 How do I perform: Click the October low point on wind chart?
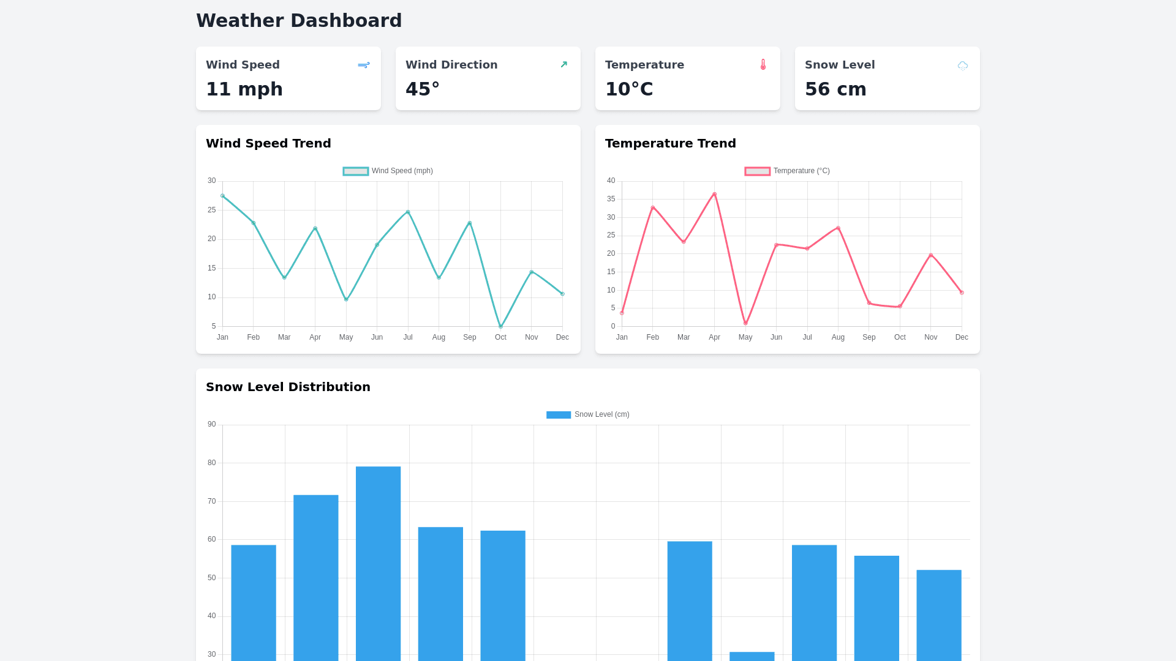tap(500, 326)
